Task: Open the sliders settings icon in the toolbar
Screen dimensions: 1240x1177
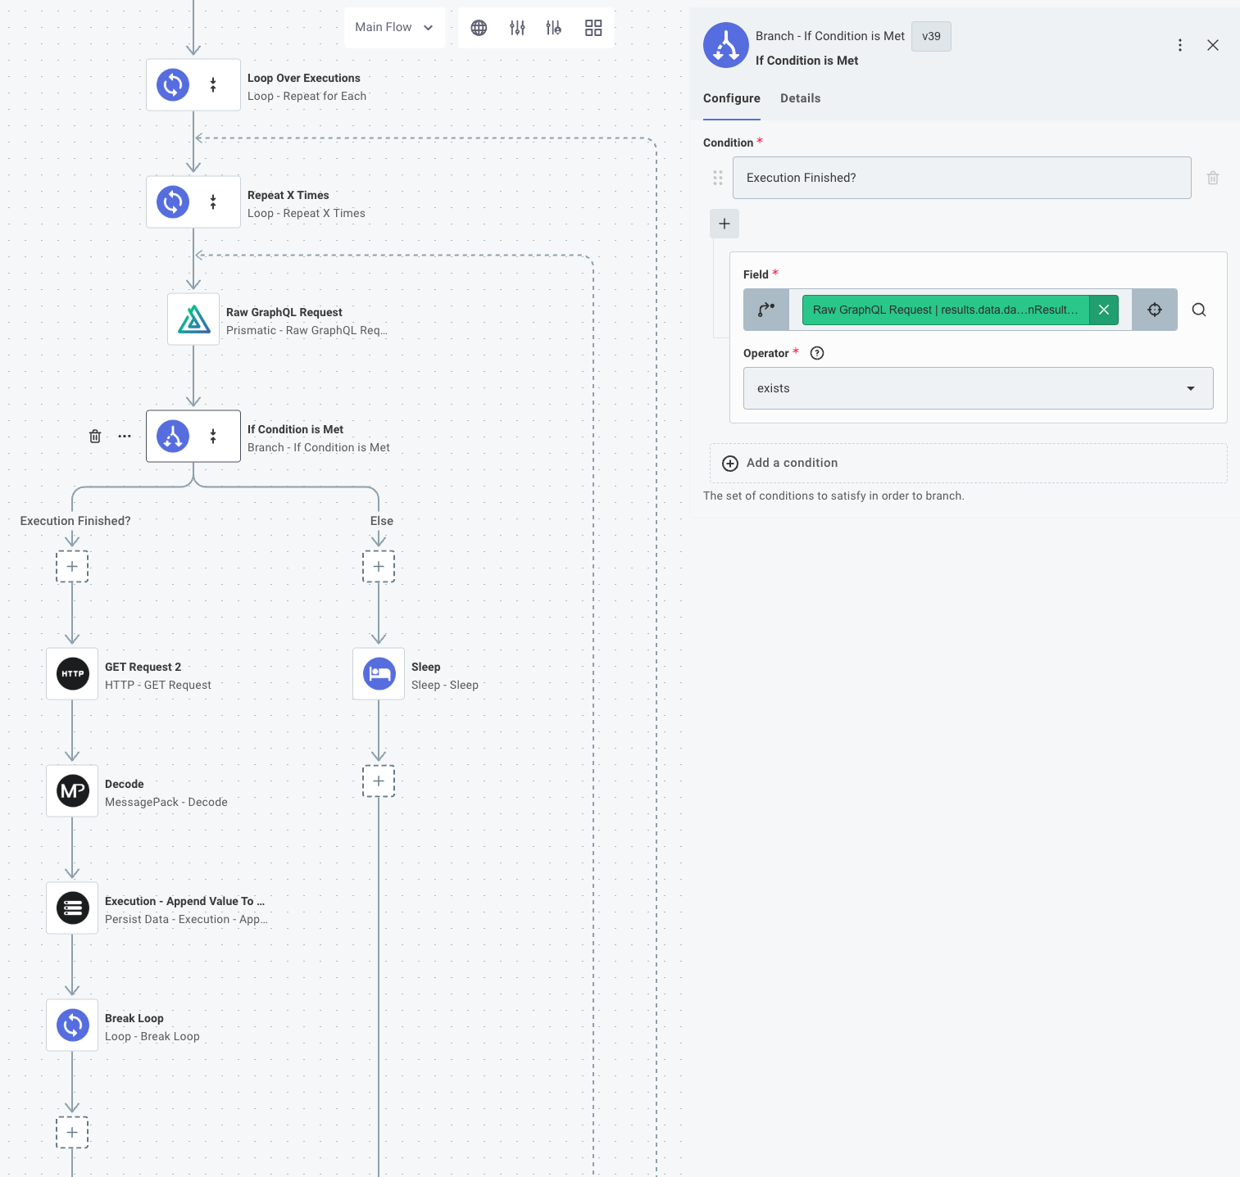Action: coord(517,28)
